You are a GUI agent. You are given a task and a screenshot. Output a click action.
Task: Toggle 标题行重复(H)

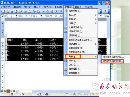pyautogui.click(x=81, y=48)
